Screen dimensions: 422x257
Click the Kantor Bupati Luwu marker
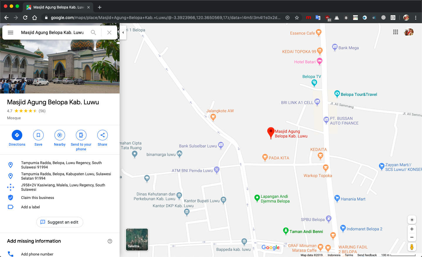click(x=223, y=200)
